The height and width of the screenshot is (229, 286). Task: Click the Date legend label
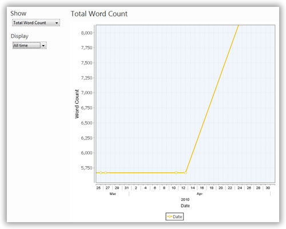177,217
